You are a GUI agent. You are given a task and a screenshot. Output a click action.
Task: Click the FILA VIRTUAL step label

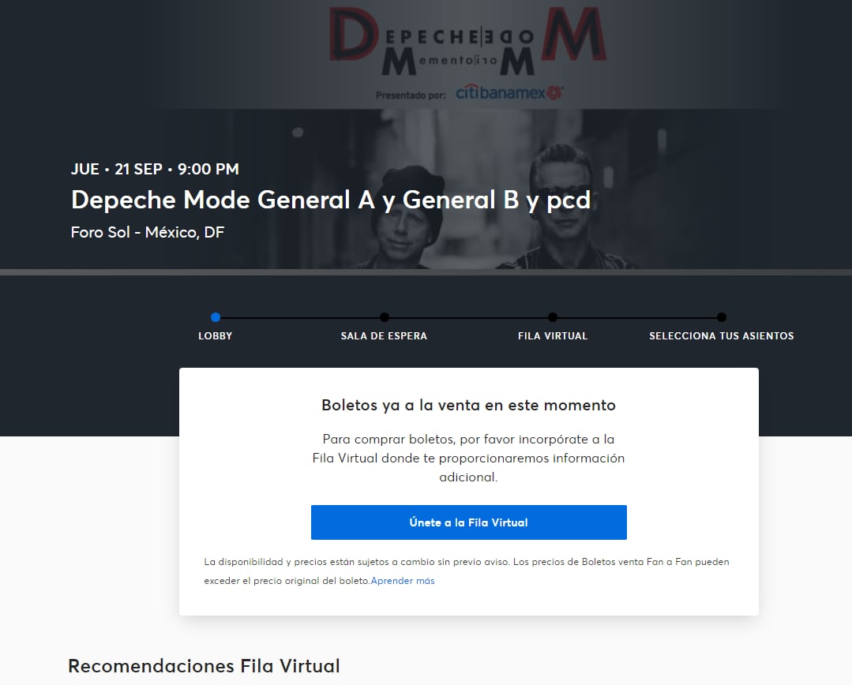[553, 336]
